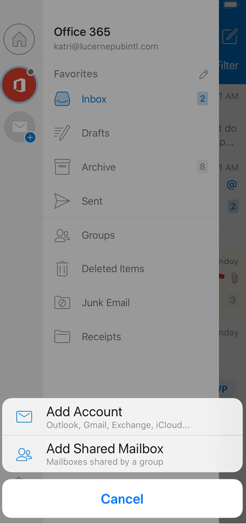
Task: Tap the Inbox unread count badge
Action: pos(203,99)
